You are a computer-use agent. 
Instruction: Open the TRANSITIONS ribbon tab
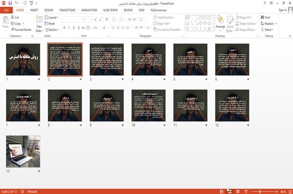[67, 10]
